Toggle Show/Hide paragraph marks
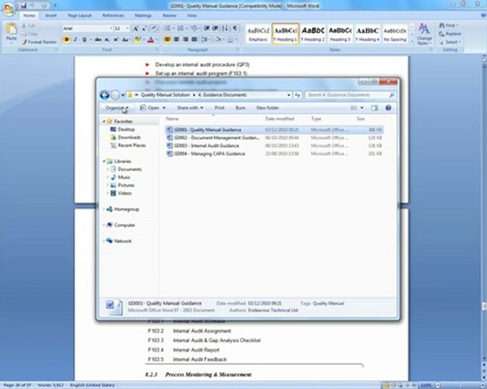Viewport: 487px width, 389px height. tap(235, 29)
